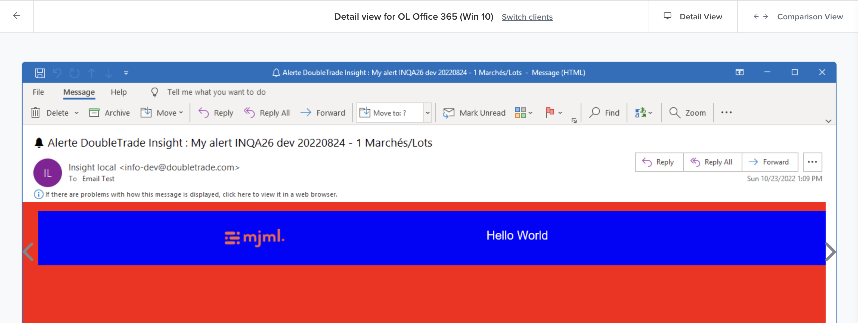Image resolution: width=858 pixels, height=323 pixels.
Task: Undo the last action from the quick access toolbar
Action: [x=57, y=73]
